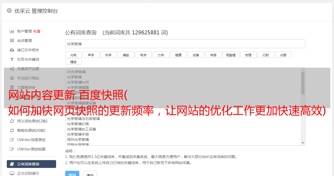Click the 衍射 tag button
Image resolution: width=334 pixels, height=176 pixels.
coord(266,55)
